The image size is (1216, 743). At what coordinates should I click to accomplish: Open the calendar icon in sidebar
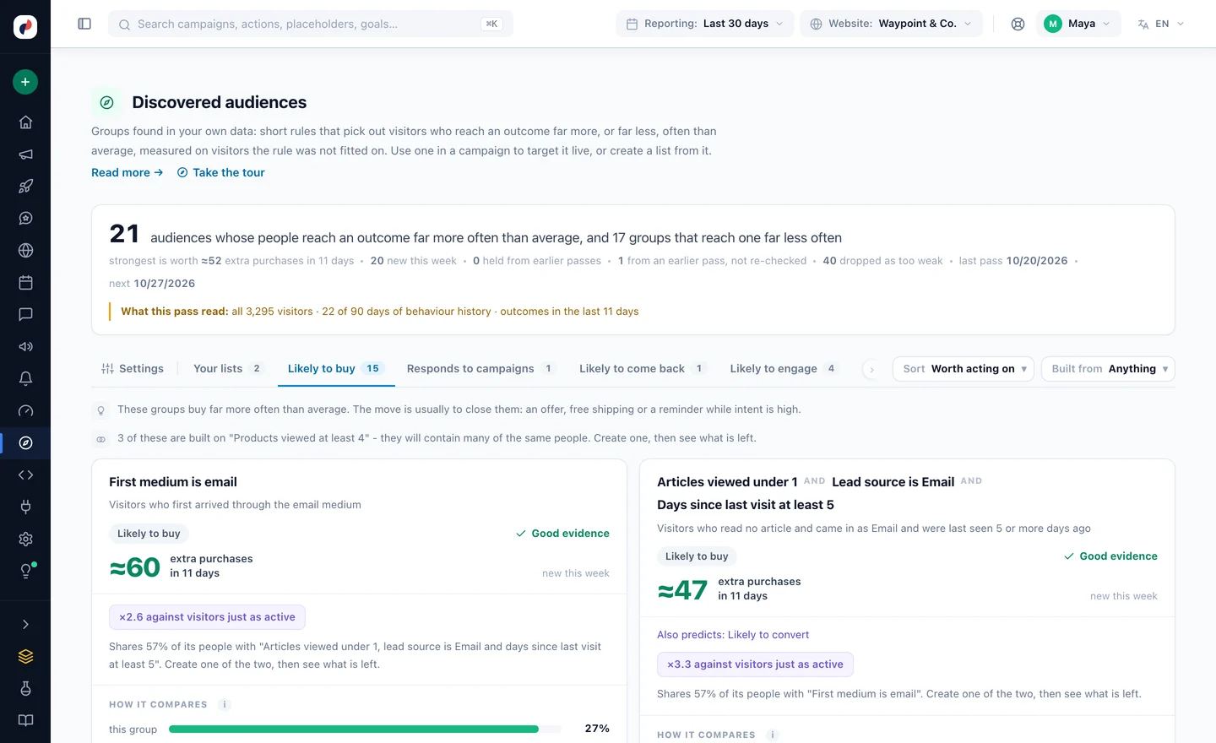click(25, 283)
